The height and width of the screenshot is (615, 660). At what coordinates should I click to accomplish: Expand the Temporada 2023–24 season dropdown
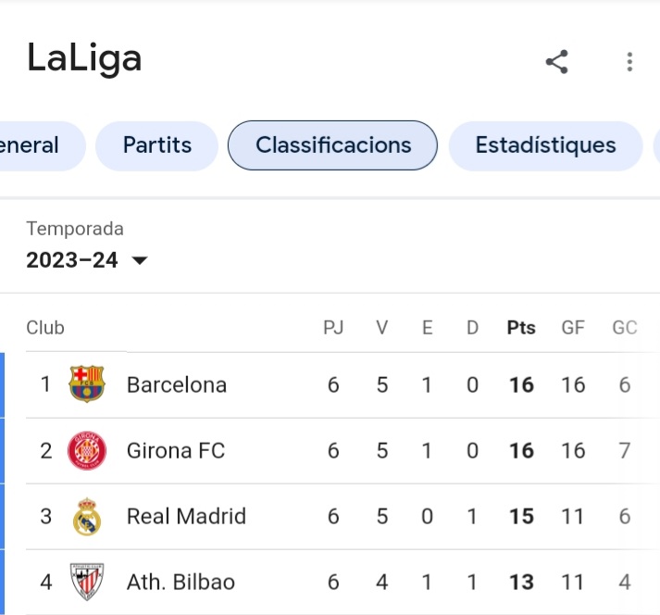point(72,260)
